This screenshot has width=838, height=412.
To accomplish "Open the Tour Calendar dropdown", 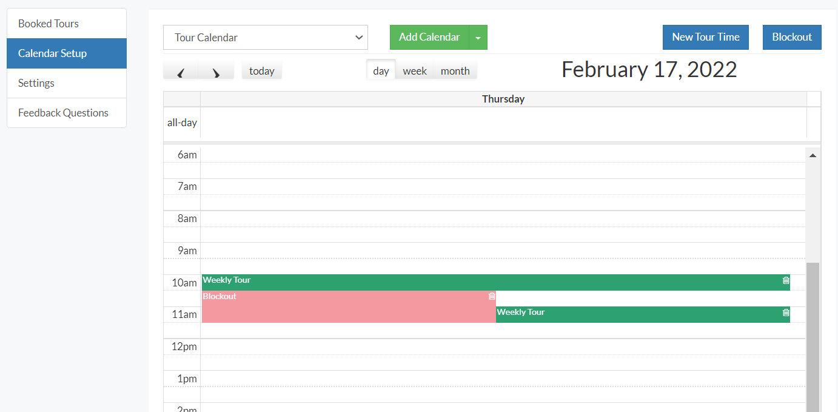I will tap(266, 38).
